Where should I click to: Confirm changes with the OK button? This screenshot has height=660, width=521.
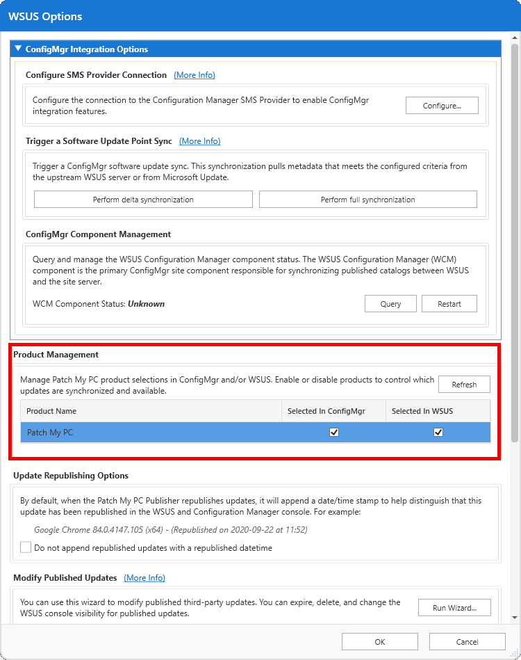(379, 641)
